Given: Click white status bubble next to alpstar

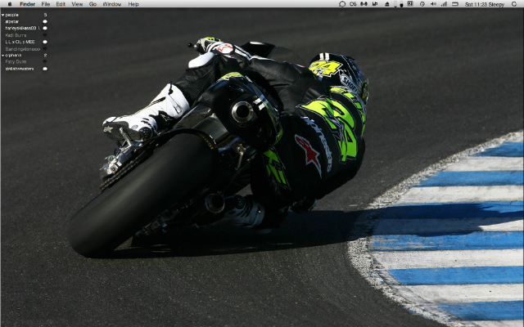Looking at the screenshot, I should click(x=45, y=21).
